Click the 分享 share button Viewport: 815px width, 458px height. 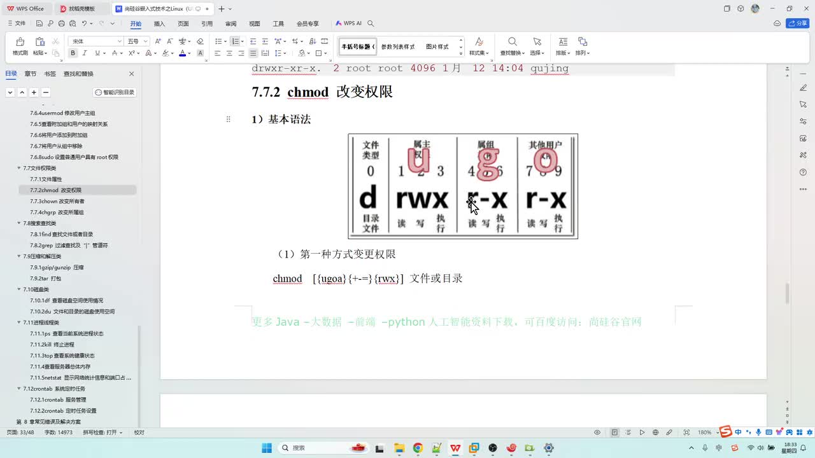click(x=798, y=24)
